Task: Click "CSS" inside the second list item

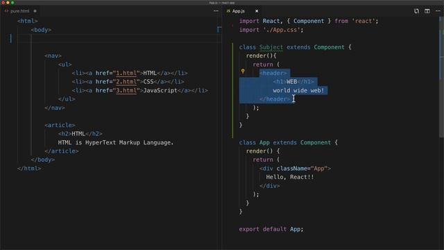Action: (148, 82)
